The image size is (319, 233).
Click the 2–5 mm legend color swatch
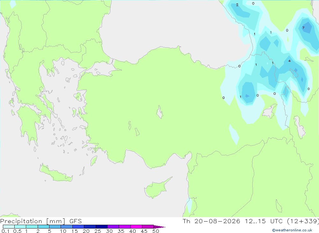coord(43,227)
